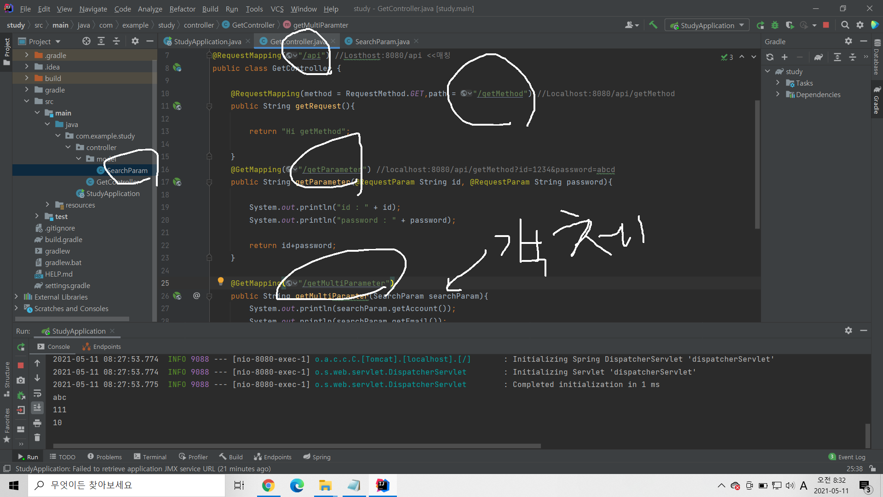883x497 pixels.
Task: Clear console output with the trash icon
Action: [x=37, y=438]
